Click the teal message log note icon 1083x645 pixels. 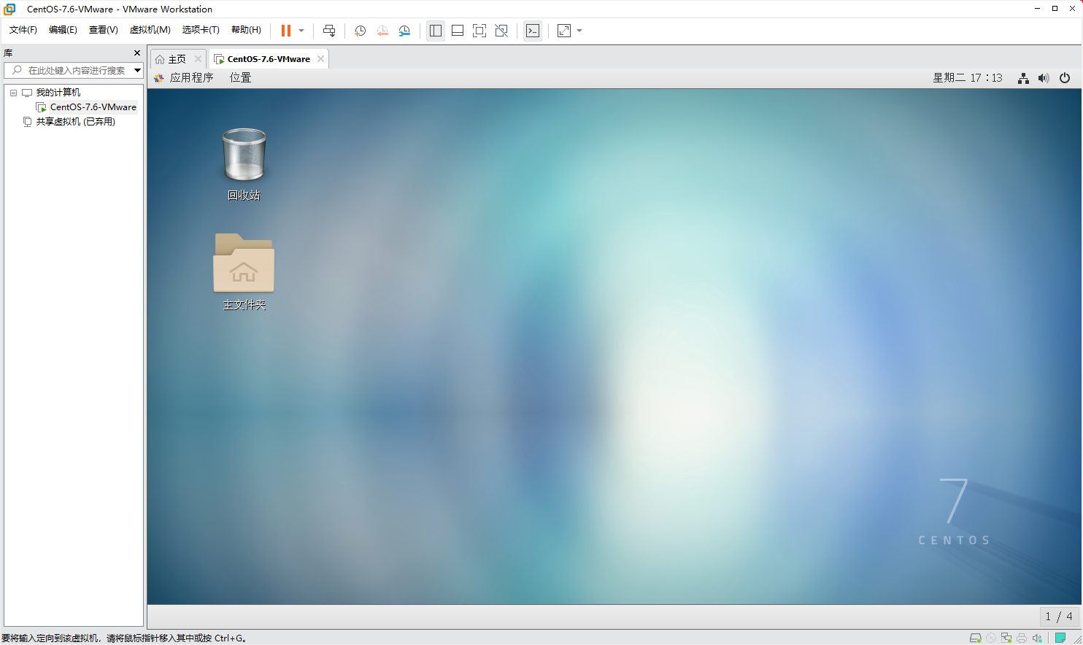(1060, 638)
